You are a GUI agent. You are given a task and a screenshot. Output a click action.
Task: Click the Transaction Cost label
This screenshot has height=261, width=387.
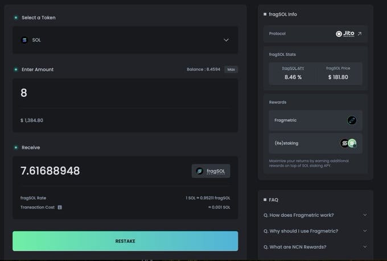click(x=38, y=207)
